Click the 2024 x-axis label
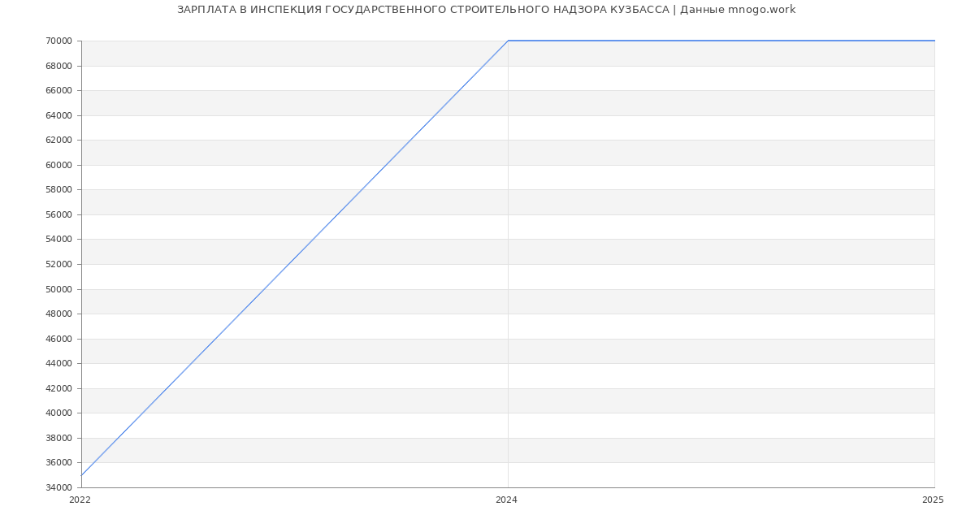 coord(506,500)
